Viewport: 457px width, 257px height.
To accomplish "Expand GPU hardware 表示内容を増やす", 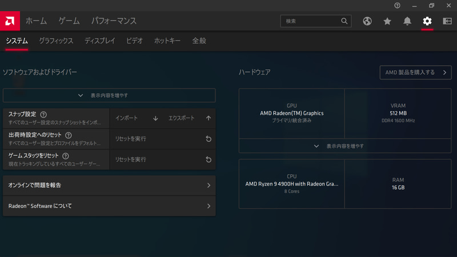I will click(x=345, y=146).
